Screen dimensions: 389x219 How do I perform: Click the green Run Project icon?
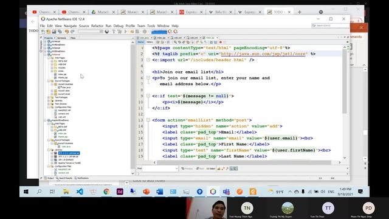126,32
